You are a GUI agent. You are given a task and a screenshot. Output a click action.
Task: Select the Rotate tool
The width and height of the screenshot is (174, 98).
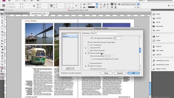pos(2,38)
